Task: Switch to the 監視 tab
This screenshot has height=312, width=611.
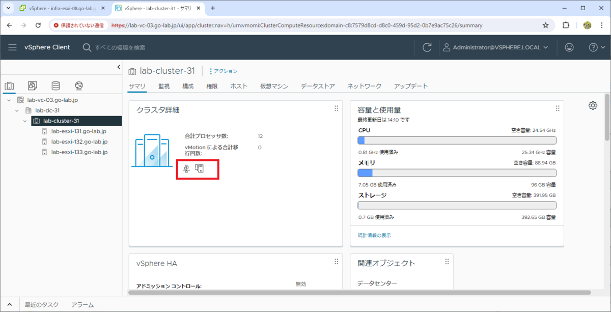Action: click(164, 86)
